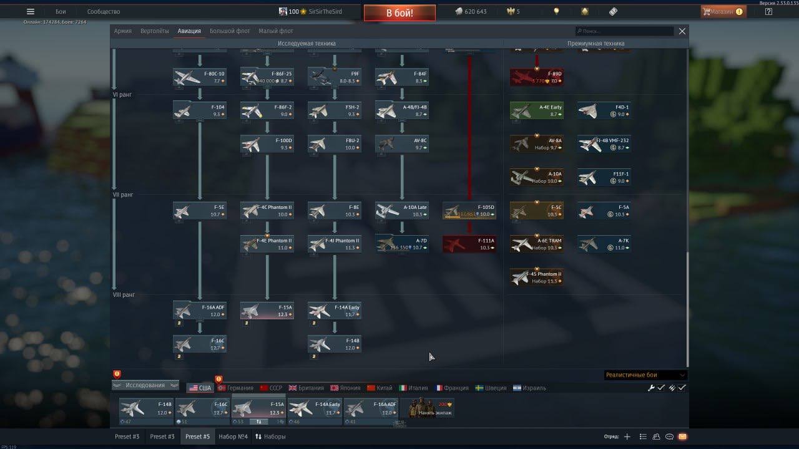Screen dimensions: 799x449
Task: Hire crew via Нанять экипаж slot
Action: tap(428, 409)
